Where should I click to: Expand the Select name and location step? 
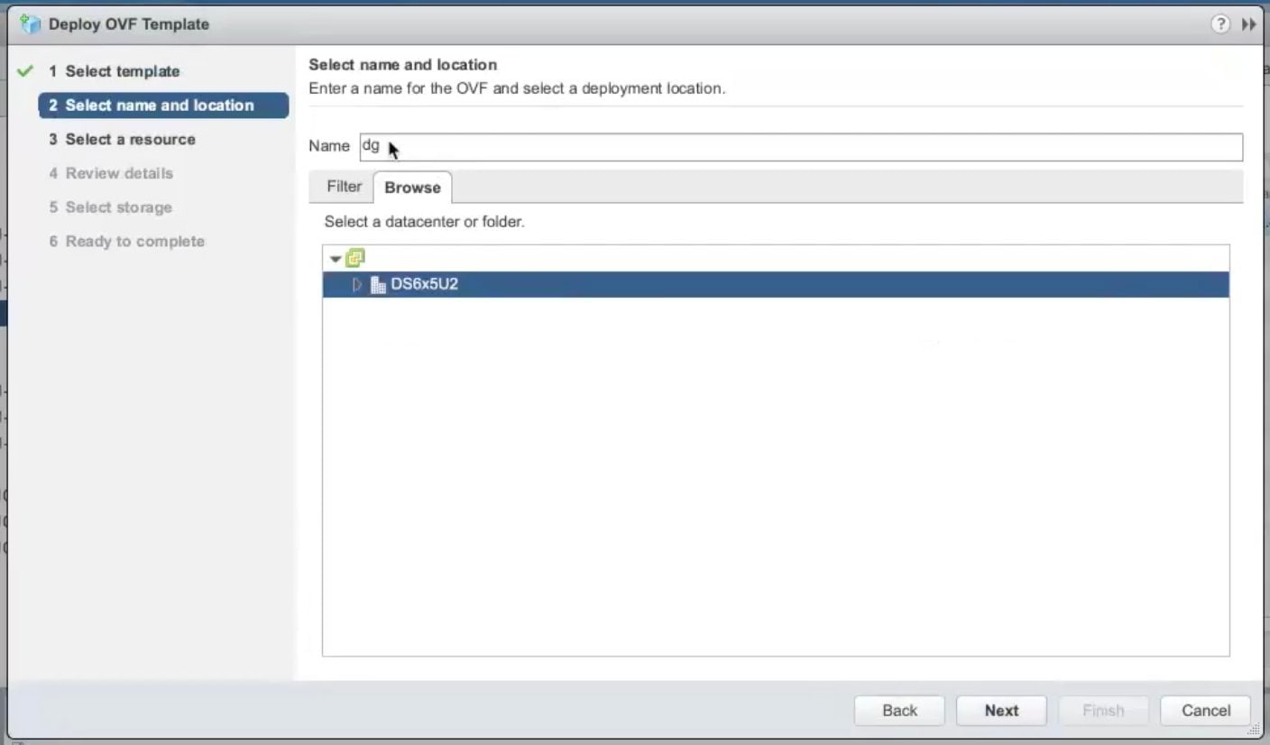(152, 105)
